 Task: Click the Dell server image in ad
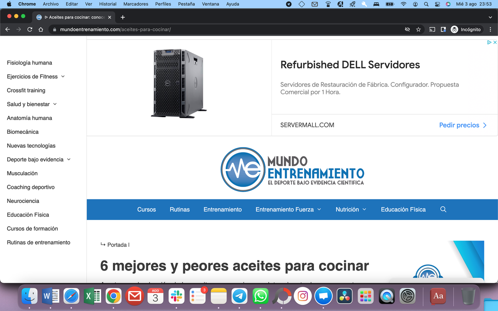(x=179, y=84)
